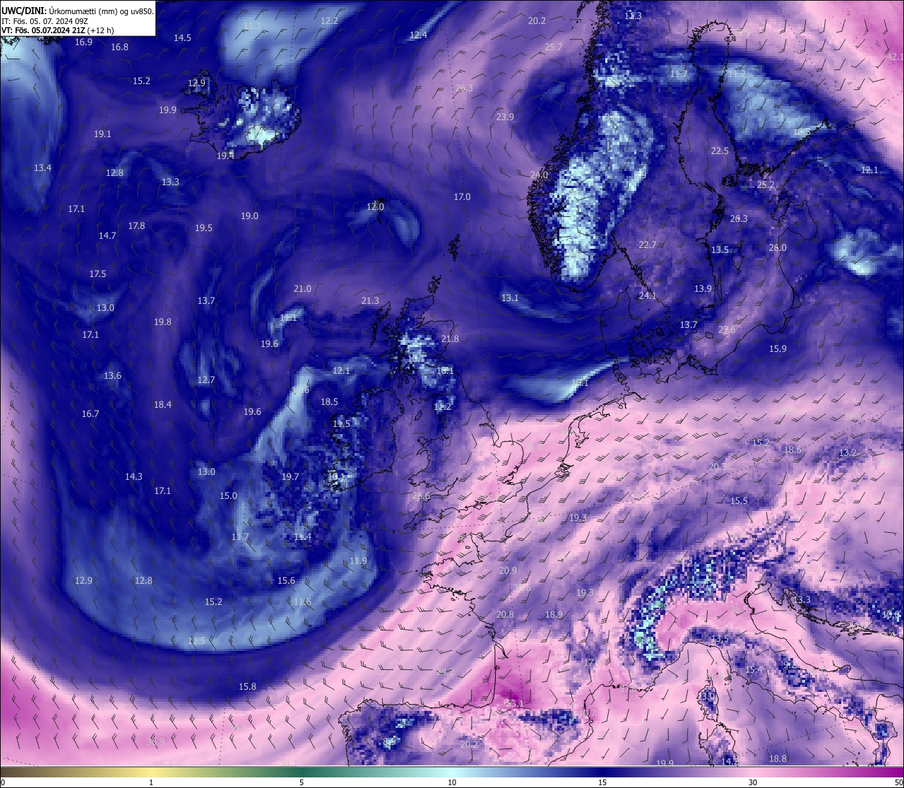Viewport: 904px width, 788px height.
Task: Click the map value 14.7
Action: click(x=107, y=236)
